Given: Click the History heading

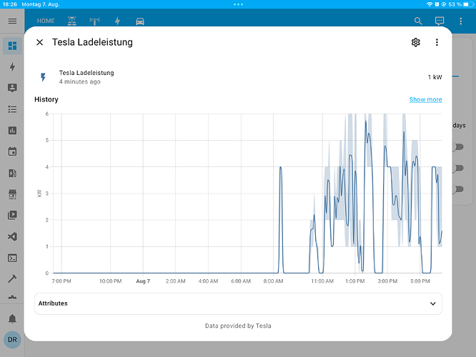Looking at the screenshot, I should 46,99.
